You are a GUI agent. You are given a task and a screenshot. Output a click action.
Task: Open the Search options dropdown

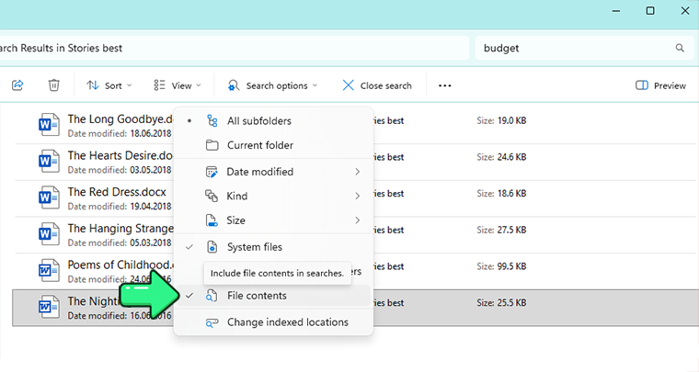tap(272, 85)
